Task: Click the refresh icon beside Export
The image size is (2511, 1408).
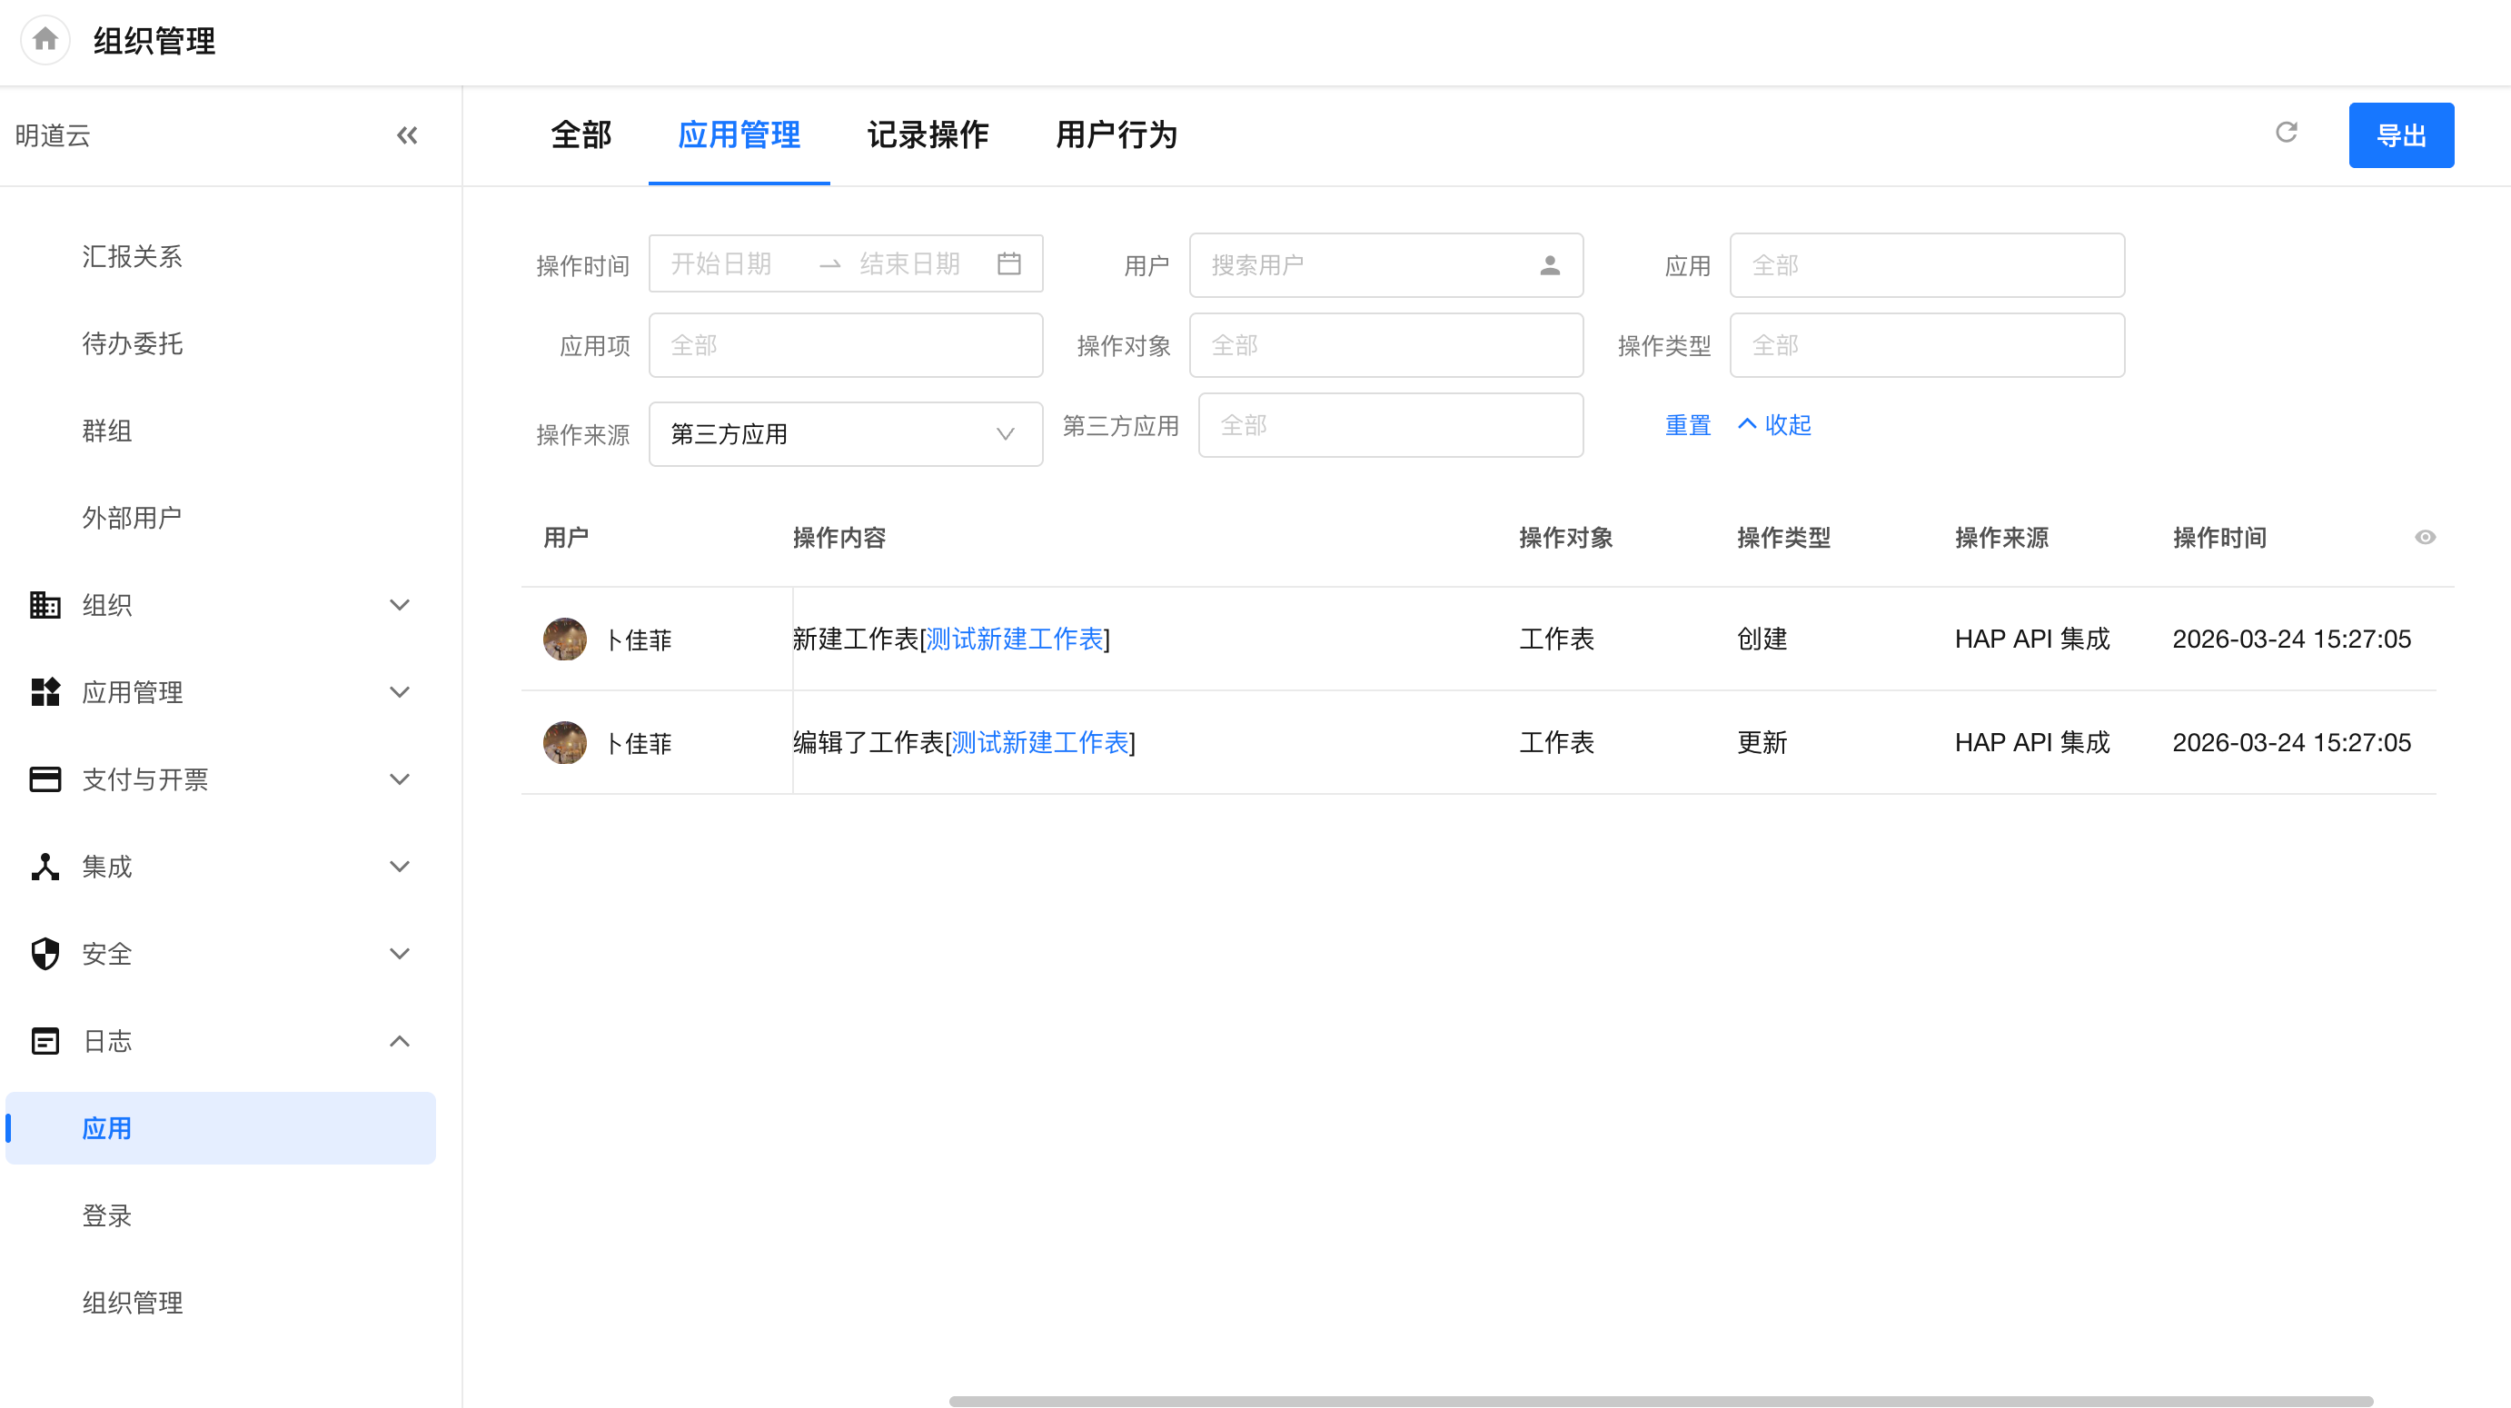Action: click(2286, 133)
